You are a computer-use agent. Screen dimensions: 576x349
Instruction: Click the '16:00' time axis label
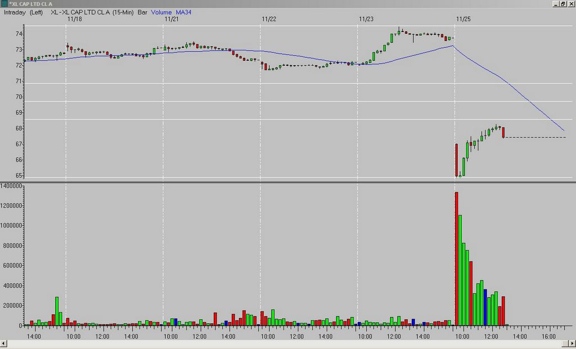549,337
